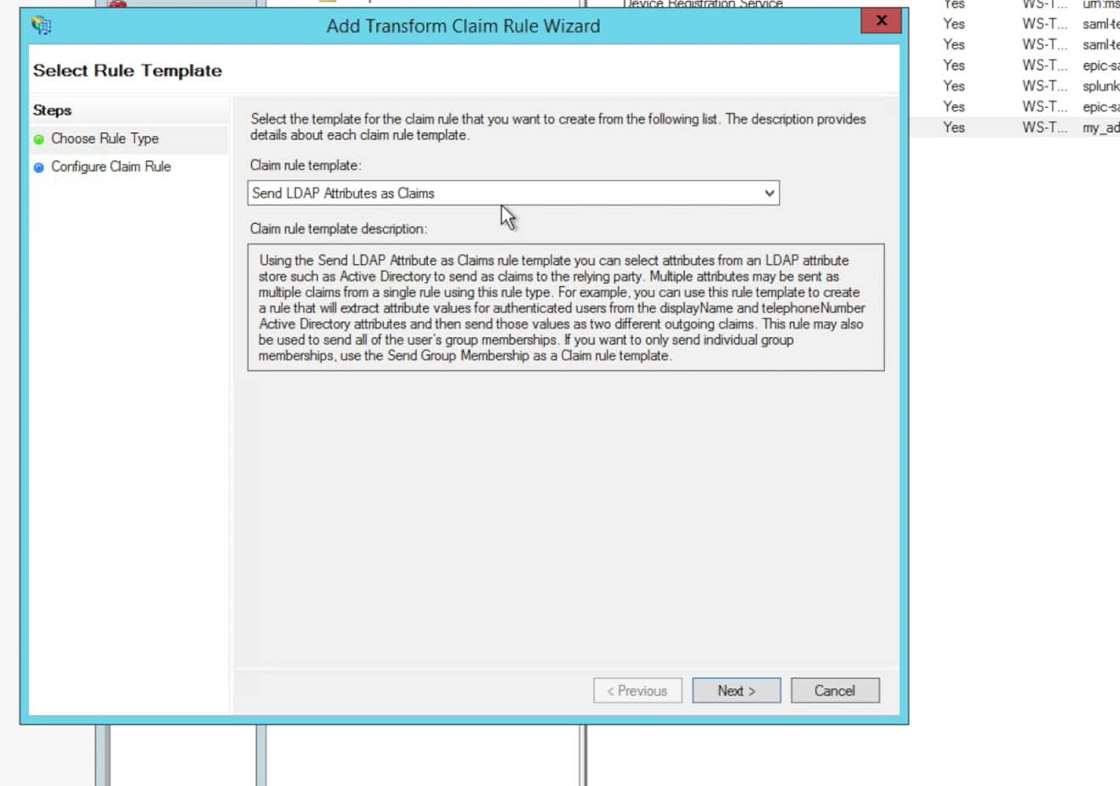Click the Select Rule Template heading

pos(128,71)
